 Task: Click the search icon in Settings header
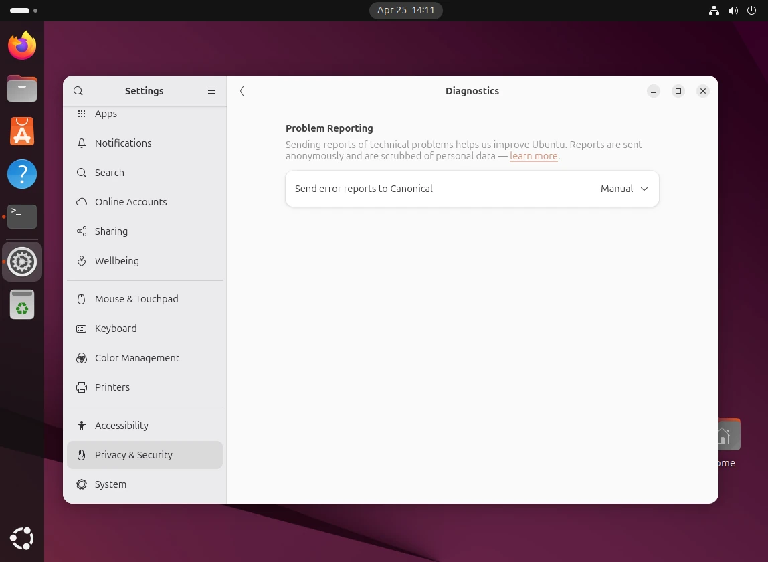pyautogui.click(x=78, y=91)
